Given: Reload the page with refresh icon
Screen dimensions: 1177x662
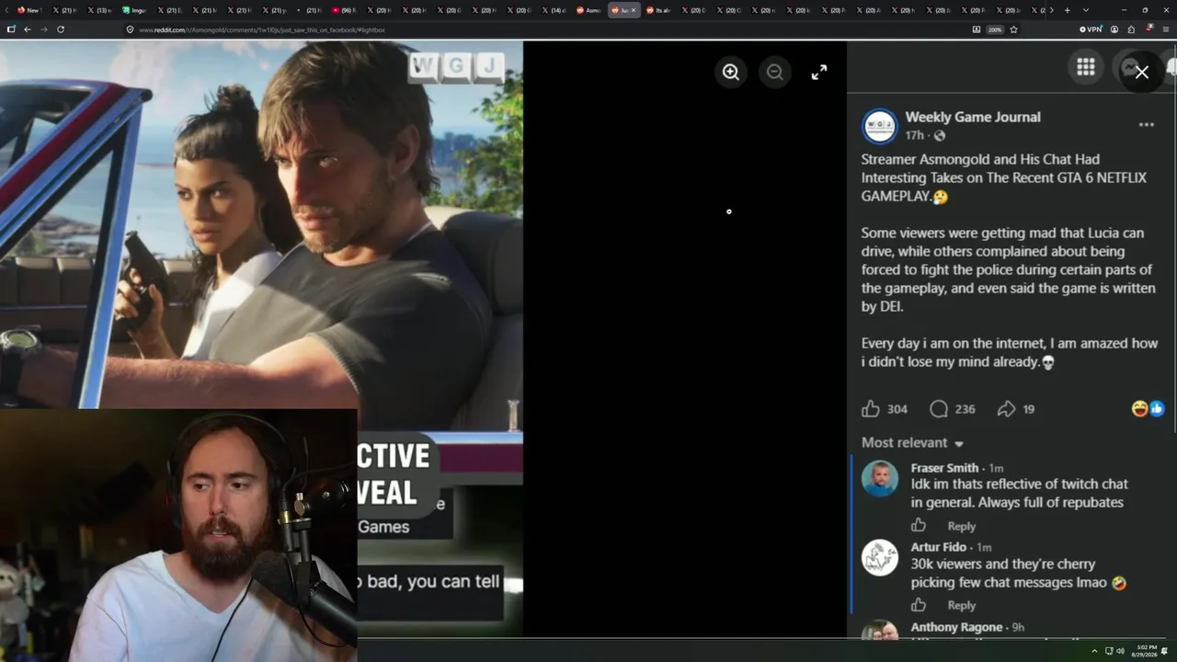Looking at the screenshot, I should (61, 29).
